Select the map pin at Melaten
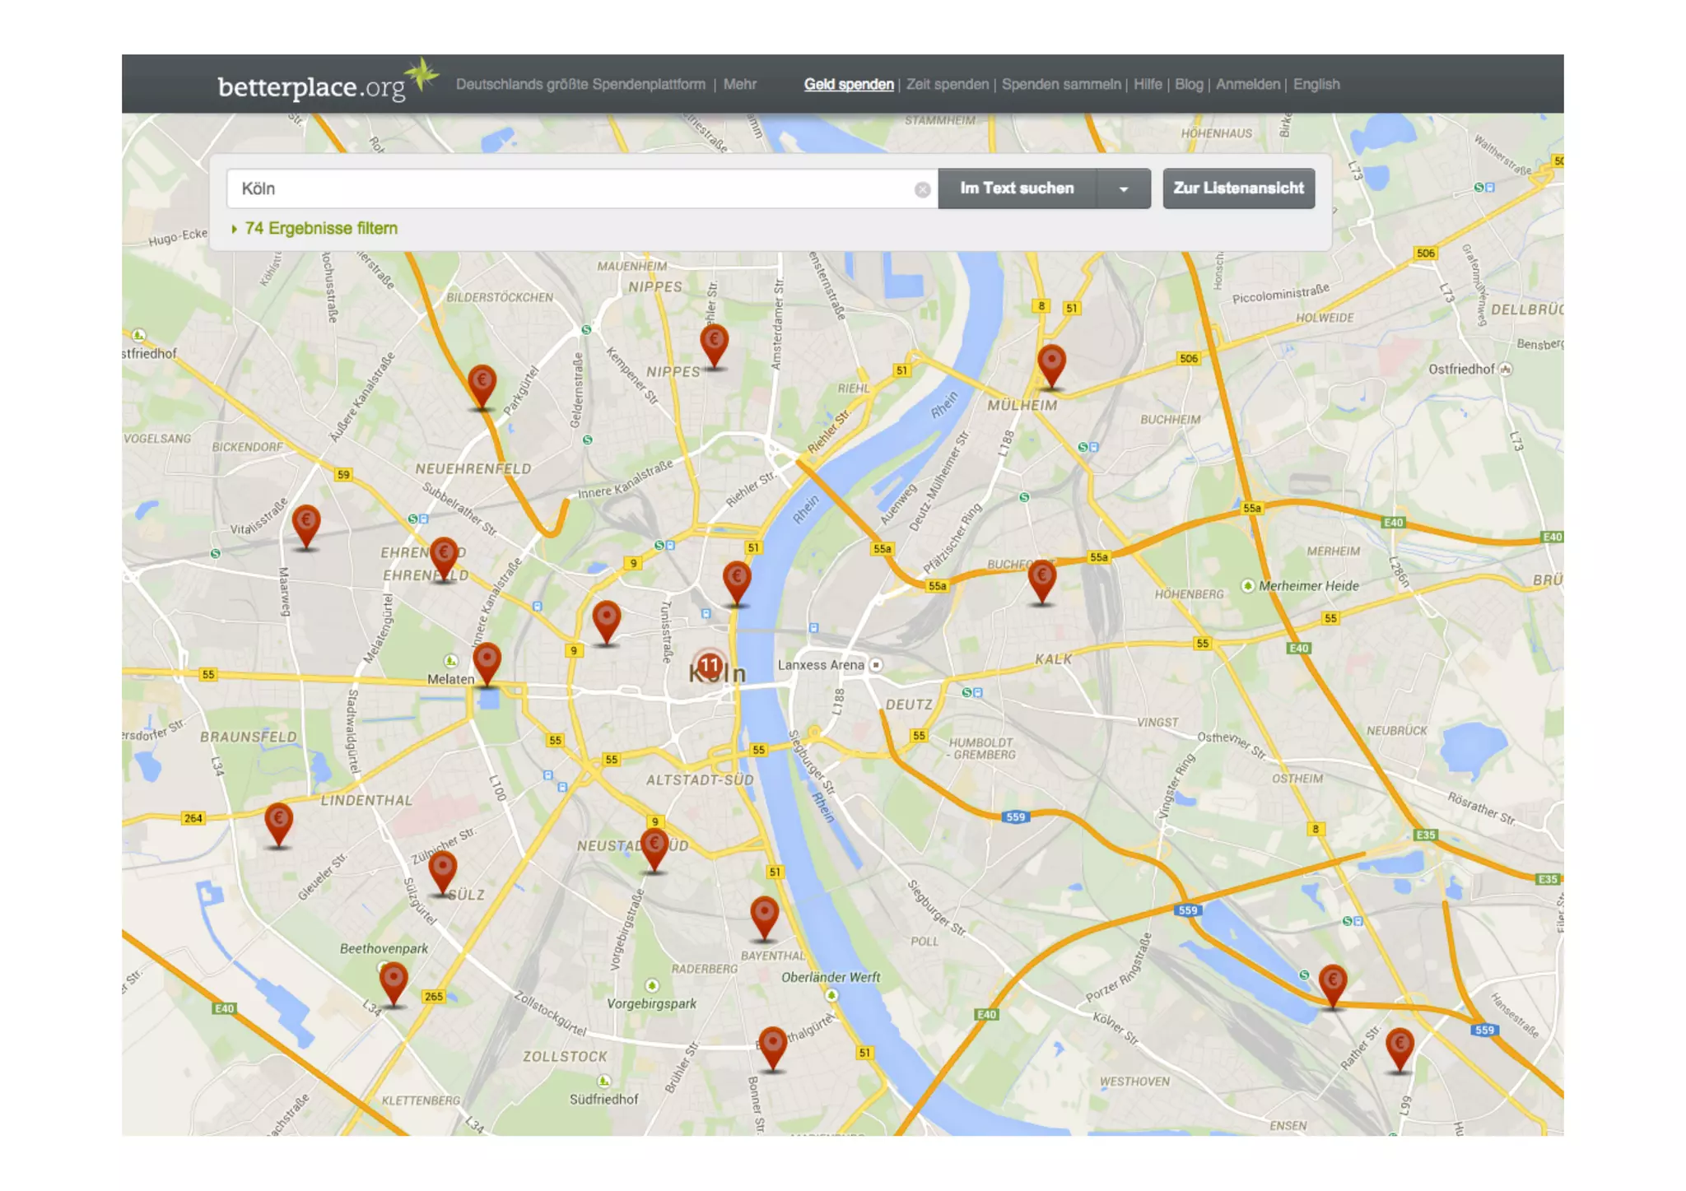Screen dimensions: 1686x1191 click(487, 659)
